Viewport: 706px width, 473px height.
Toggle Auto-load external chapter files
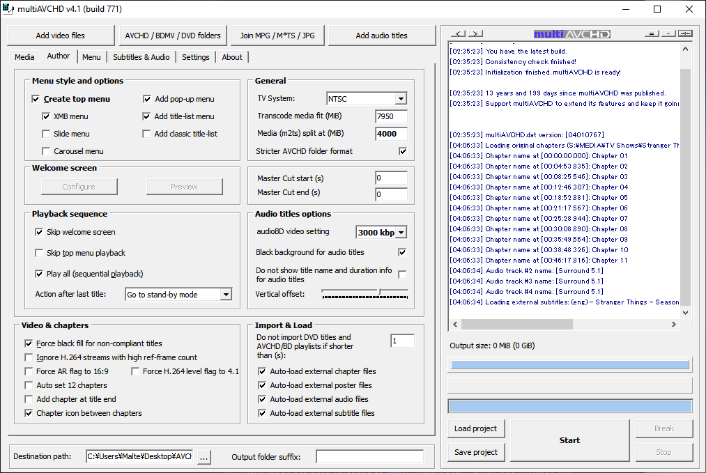(262, 372)
